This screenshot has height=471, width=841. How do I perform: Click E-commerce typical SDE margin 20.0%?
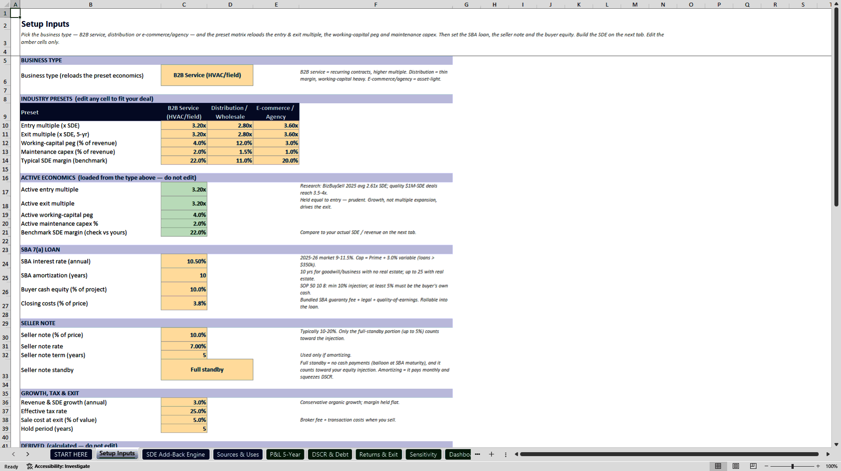pos(276,161)
